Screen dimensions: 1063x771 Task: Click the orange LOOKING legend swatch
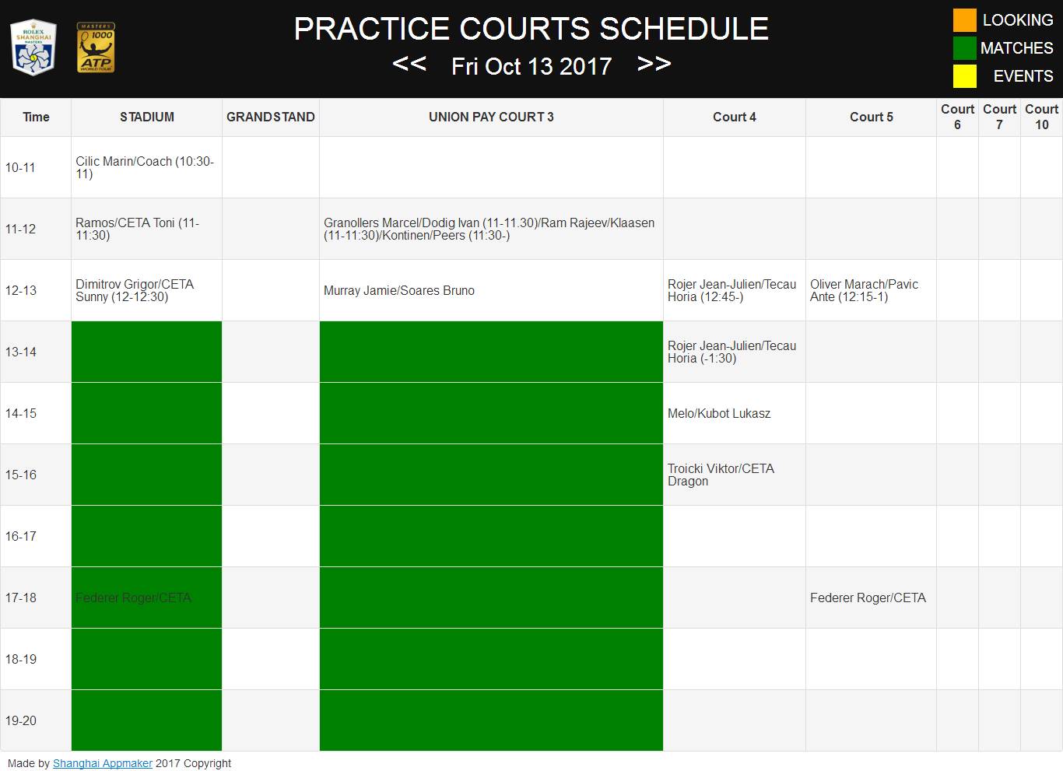coord(965,20)
